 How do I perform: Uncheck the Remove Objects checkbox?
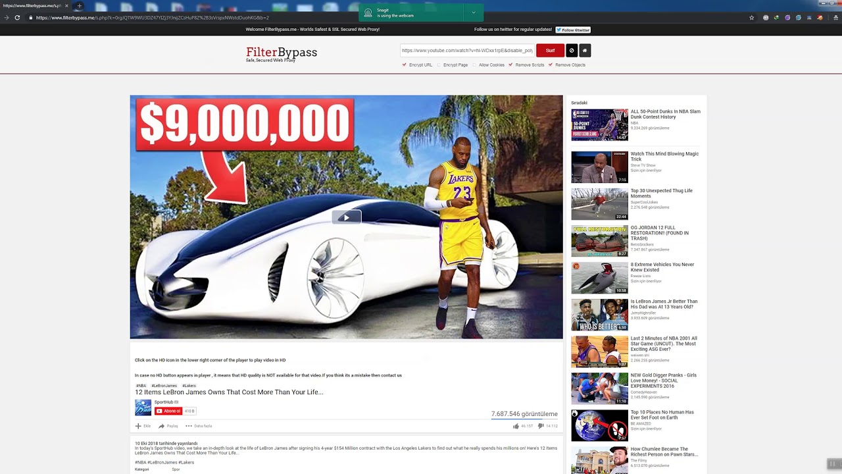tap(551, 65)
